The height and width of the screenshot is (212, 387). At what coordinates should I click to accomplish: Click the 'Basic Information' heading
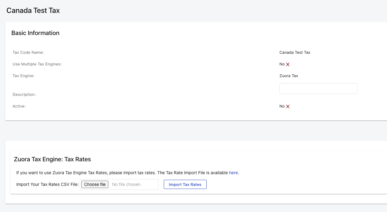click(35, 33)
